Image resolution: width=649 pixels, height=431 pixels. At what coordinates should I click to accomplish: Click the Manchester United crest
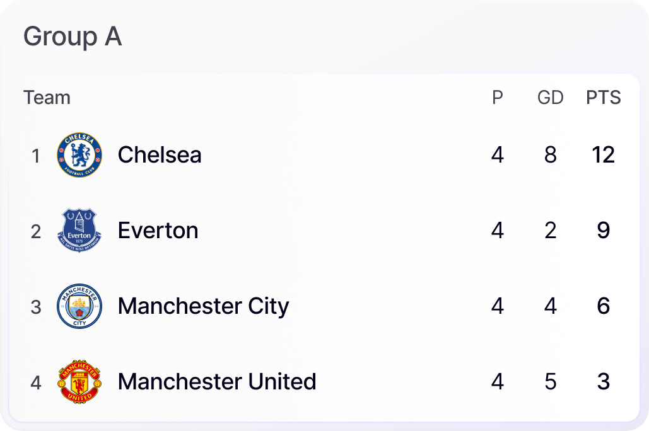(x=79, y=382)
